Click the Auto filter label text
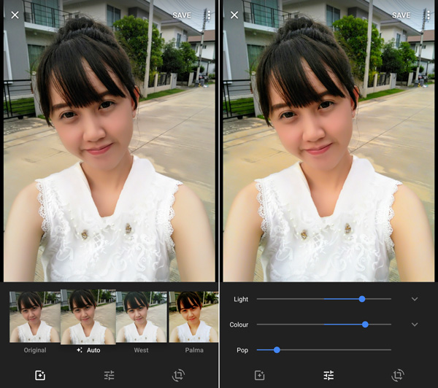The width and height of the screenshot is (438, 388). [93, 350]
